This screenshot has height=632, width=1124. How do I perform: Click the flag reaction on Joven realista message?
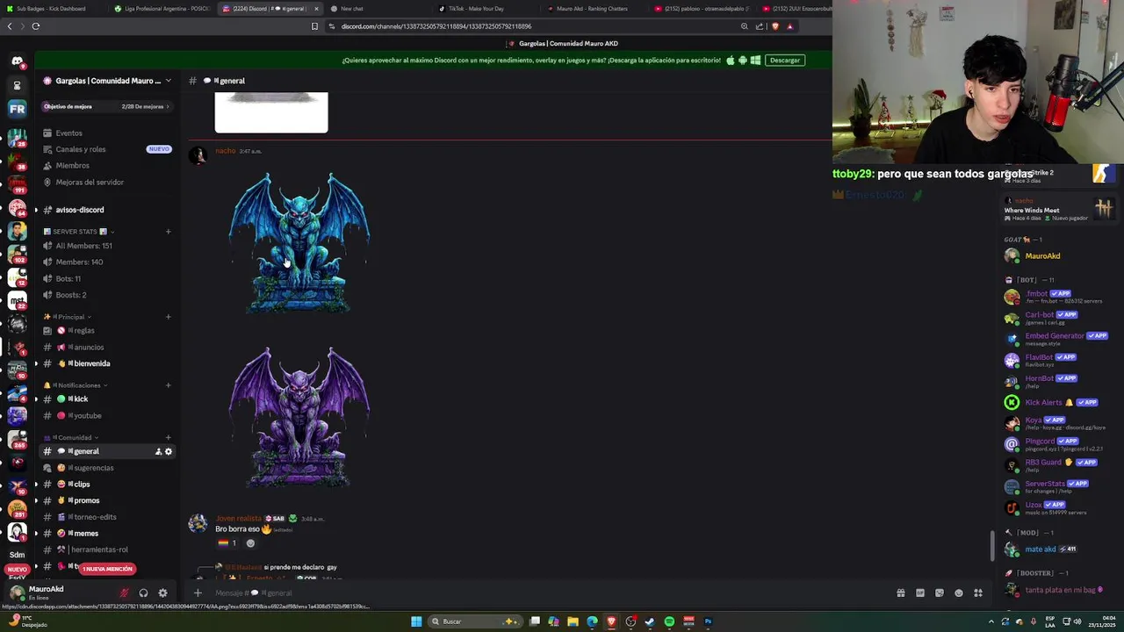(x=227, y=542)
